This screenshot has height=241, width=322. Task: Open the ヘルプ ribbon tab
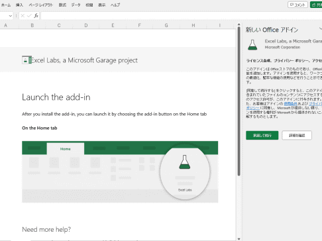click(115, 5)
